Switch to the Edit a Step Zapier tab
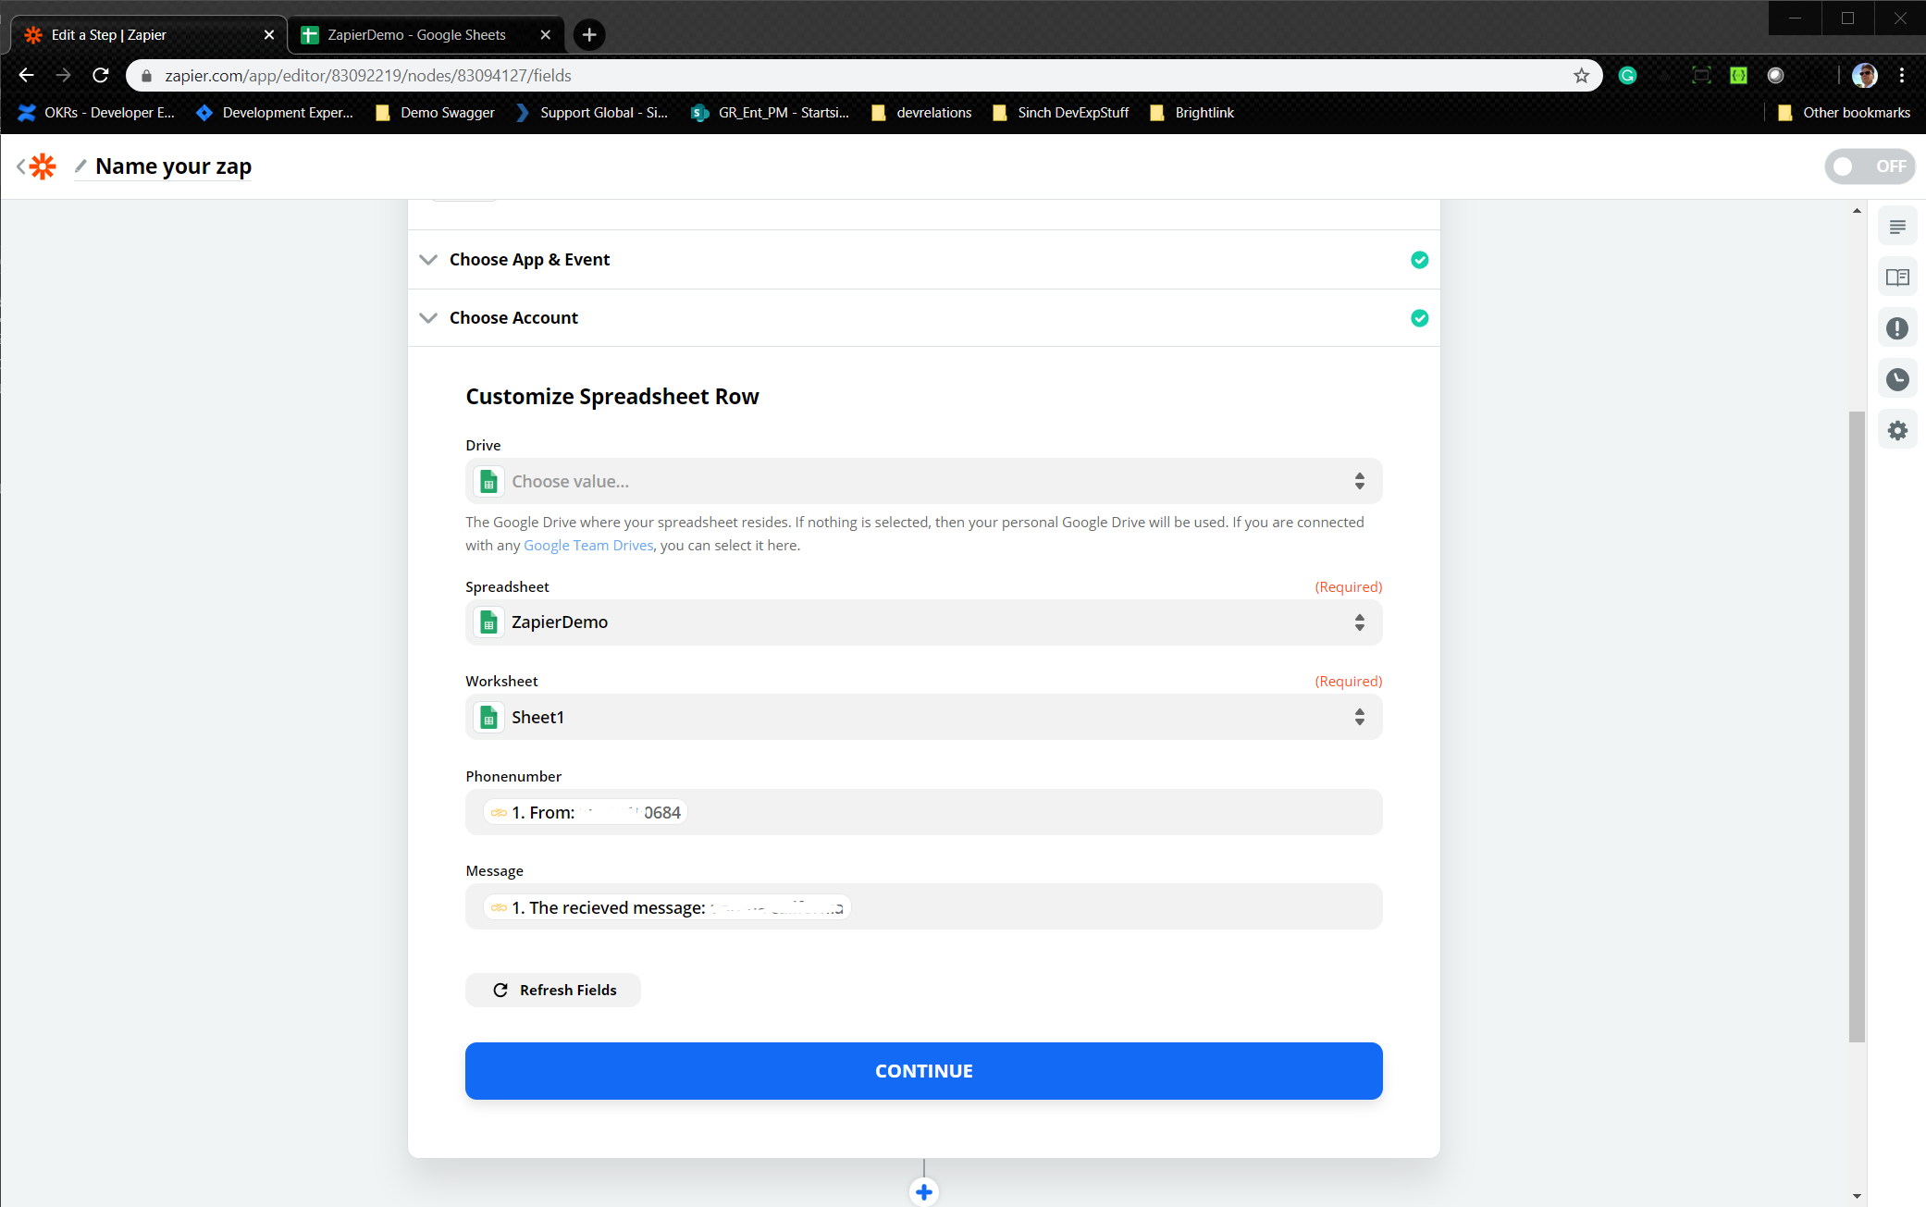Viewport: 1926px width, 1207px height. (x=148, y=35)
